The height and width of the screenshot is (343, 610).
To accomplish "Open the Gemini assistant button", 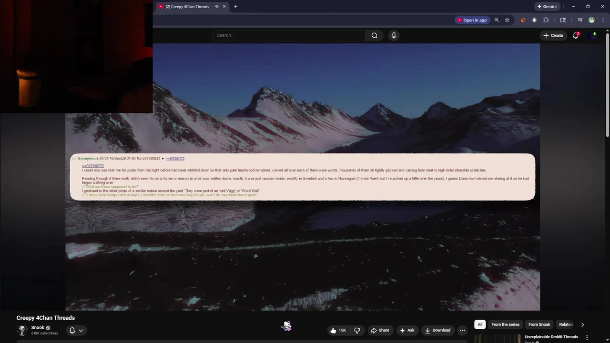I will 547,7.
